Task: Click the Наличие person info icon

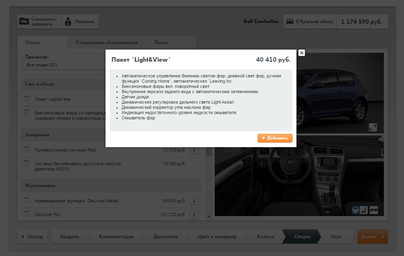Action: click(68, 21)
